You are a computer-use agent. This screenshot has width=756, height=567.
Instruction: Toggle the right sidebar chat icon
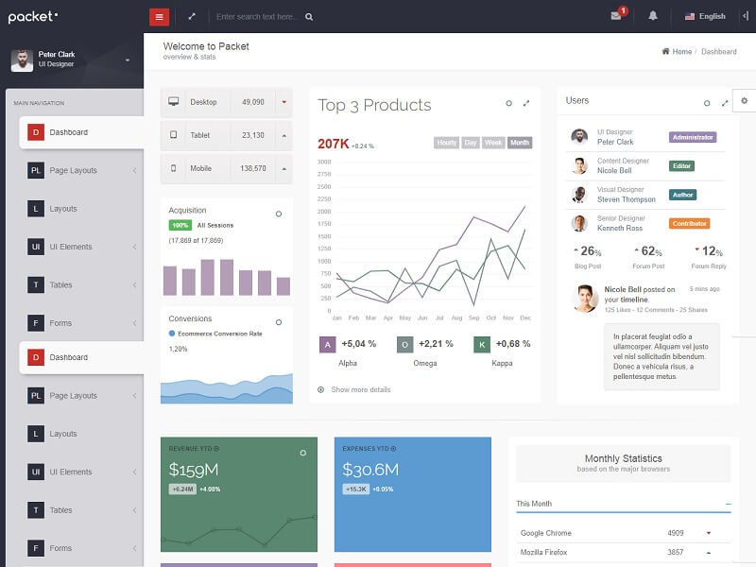click(x=746, y=16)
